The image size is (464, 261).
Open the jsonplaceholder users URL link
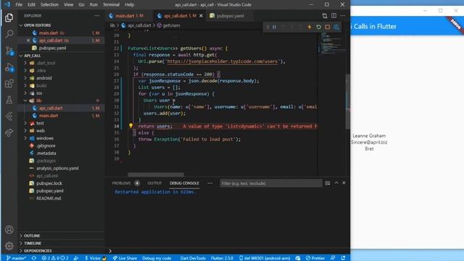(223, 62)
